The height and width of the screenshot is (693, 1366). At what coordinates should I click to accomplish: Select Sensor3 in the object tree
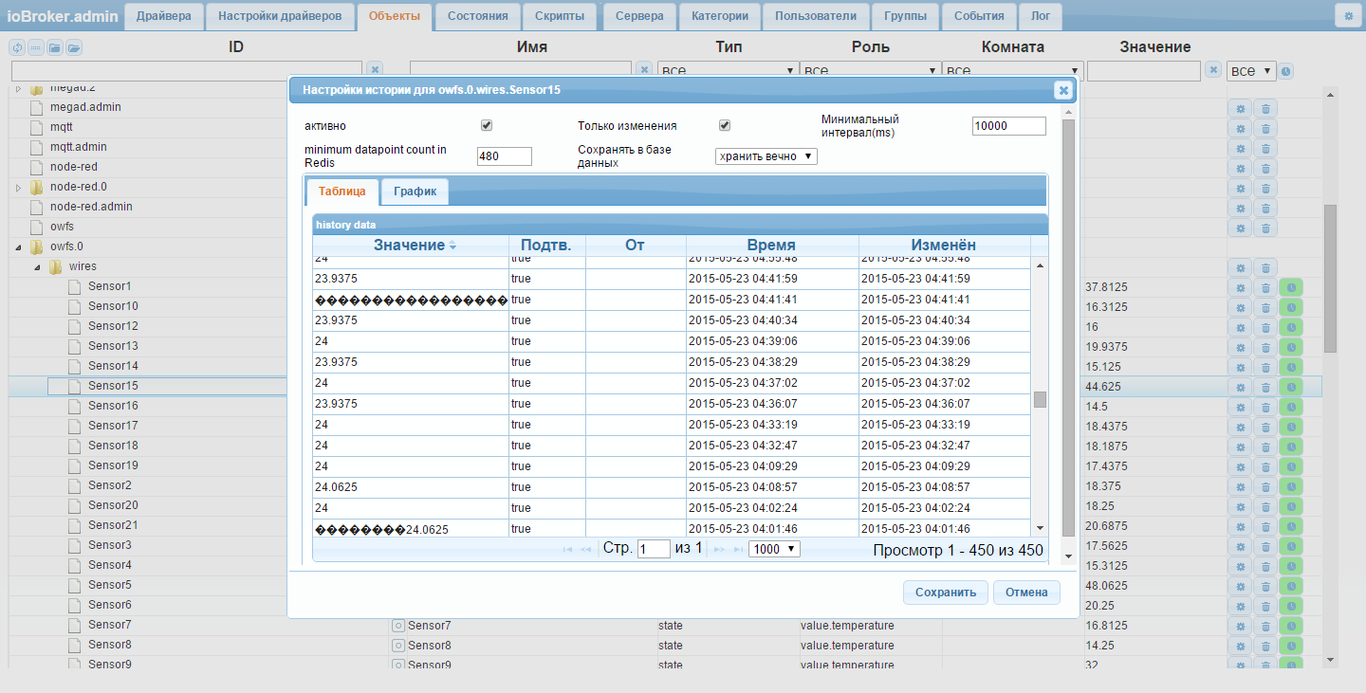click(x=110, y=545)
